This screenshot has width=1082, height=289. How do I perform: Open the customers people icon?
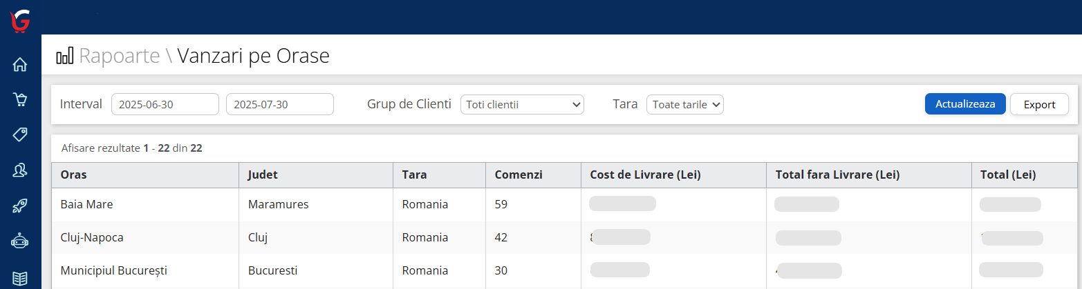pos(20,170)
